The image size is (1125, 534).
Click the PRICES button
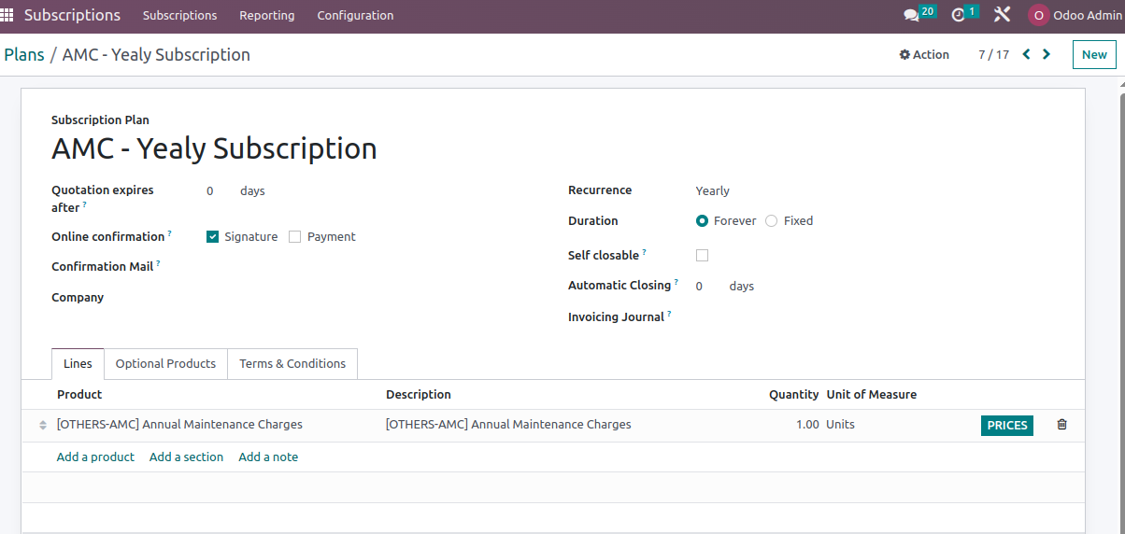1007,425
